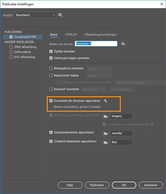166x194 pixels.
Task: Browse output file folder icon
Action: tap(123, 44)
